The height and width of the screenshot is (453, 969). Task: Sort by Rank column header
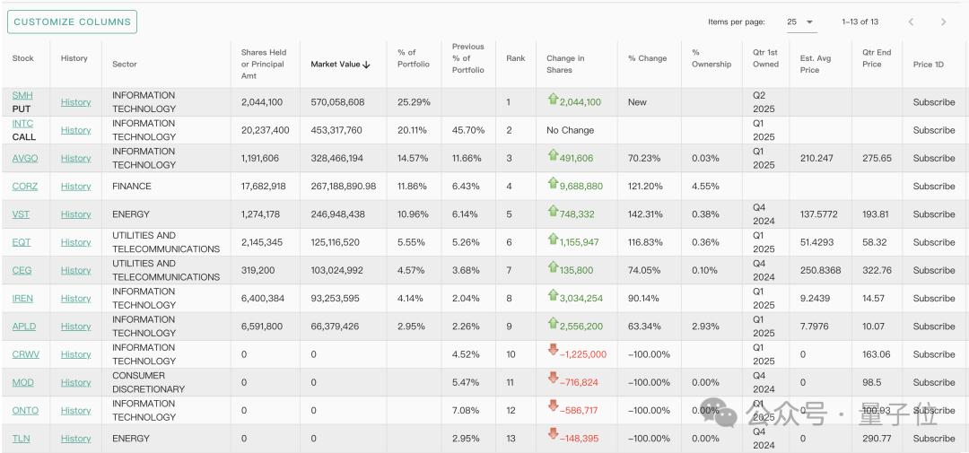[x=515, y=58]
